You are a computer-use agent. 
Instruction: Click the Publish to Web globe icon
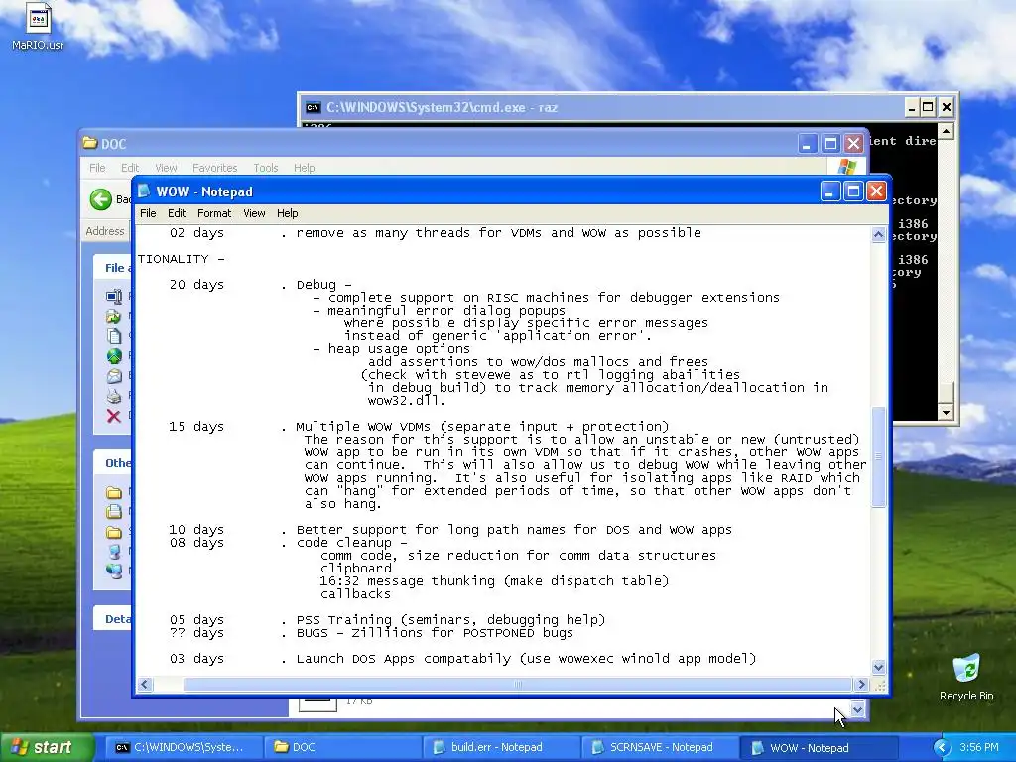pos(114,356)
